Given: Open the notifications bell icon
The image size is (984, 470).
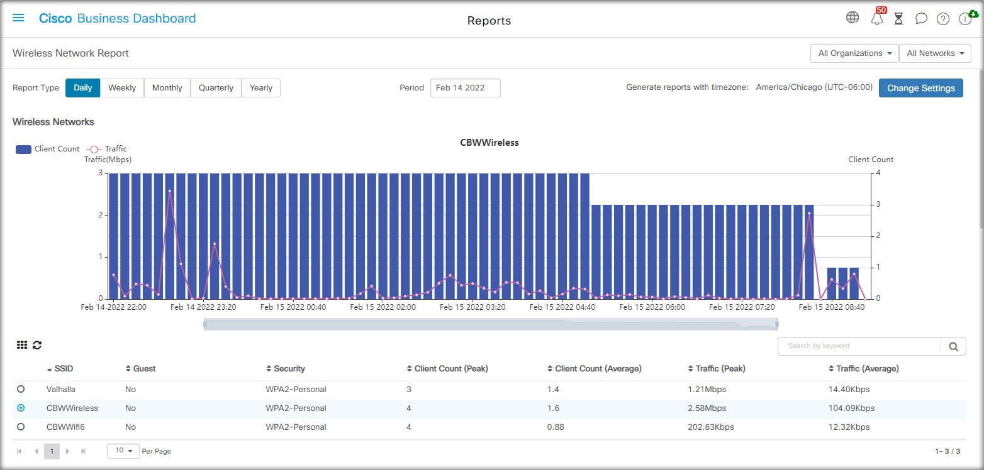Looking at the screenshot, I should click(x=877, y=18).
